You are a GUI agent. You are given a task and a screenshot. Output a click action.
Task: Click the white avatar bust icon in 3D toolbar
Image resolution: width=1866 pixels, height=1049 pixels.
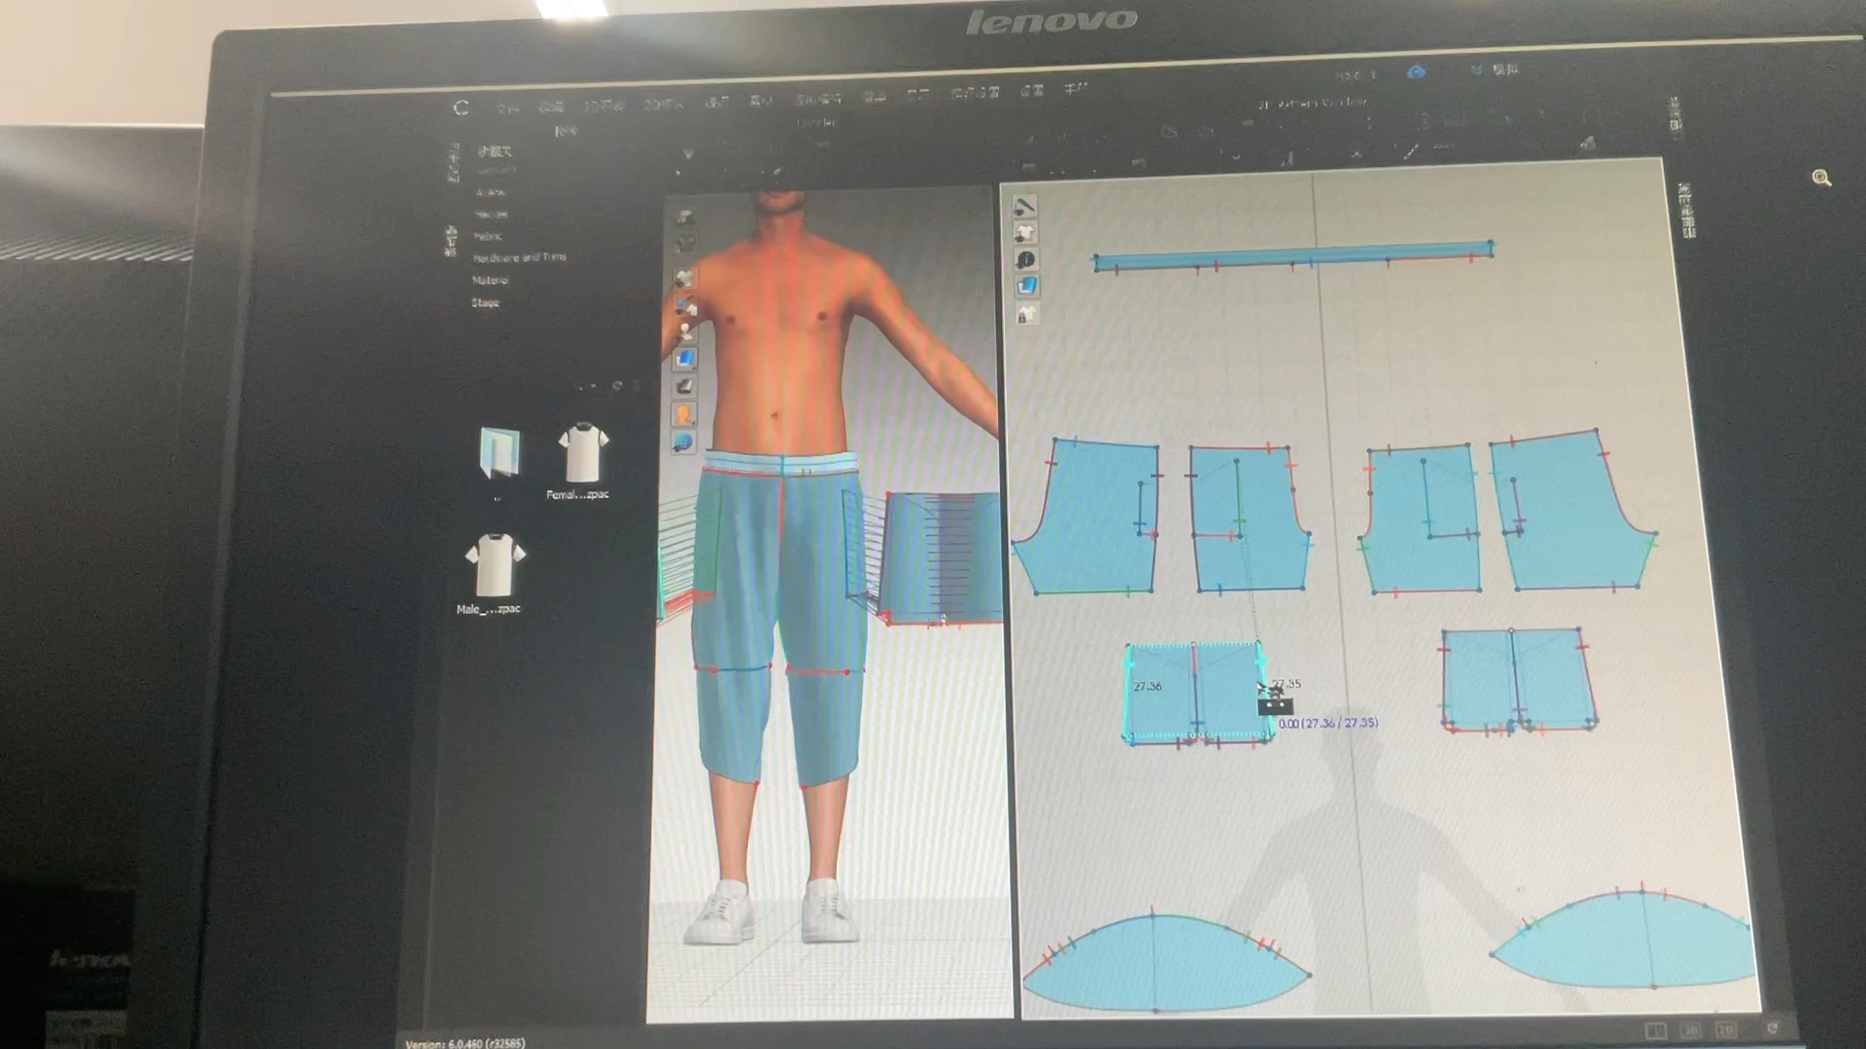point(685,333)
